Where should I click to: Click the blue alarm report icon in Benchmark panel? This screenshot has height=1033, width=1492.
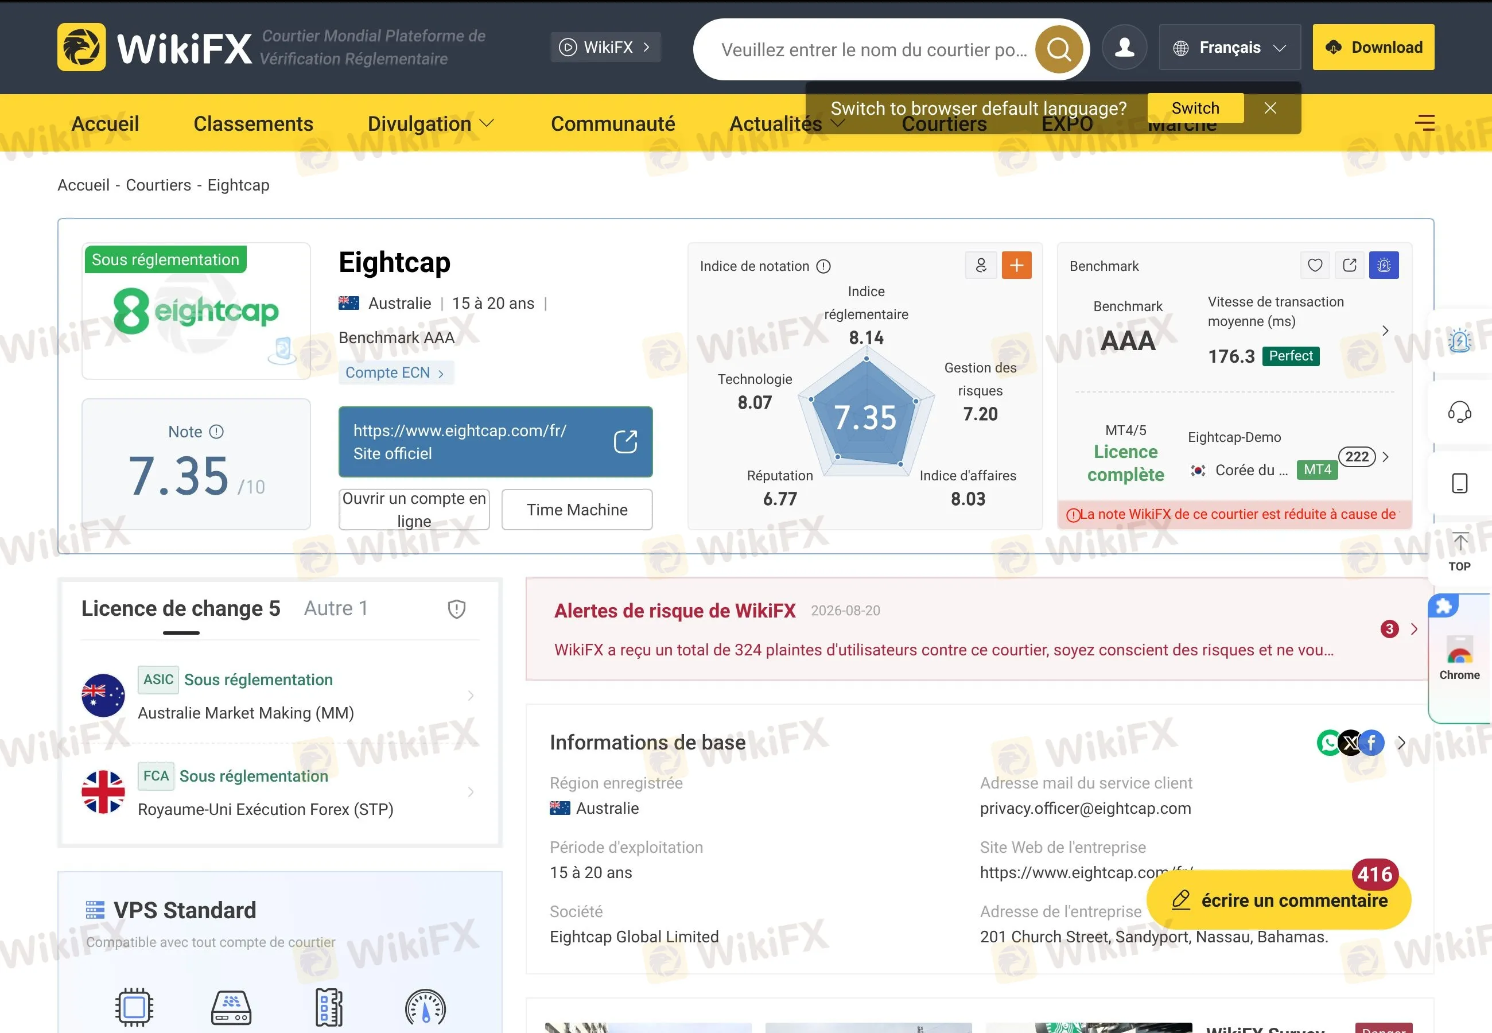[x=1384, y=265]
